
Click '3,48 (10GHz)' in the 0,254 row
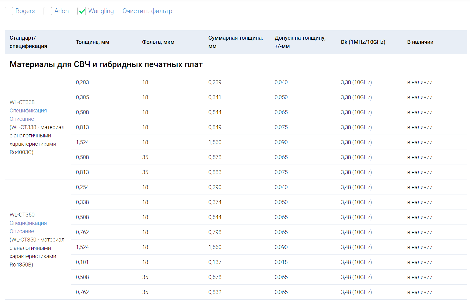coord(356,187)
